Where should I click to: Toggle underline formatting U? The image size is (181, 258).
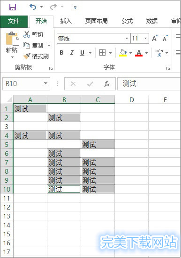[83, 53]
